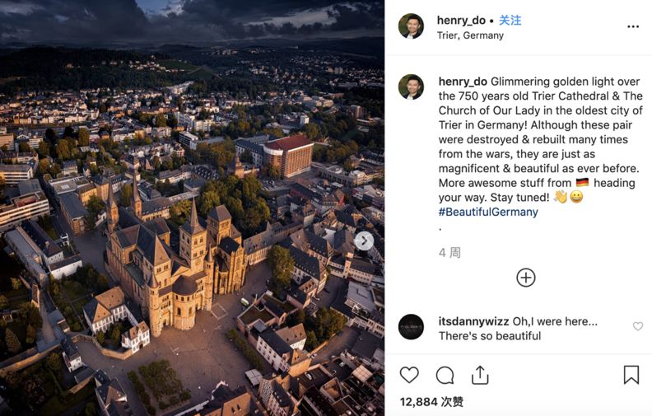This screenshot has height=416, width=652.
Task: Open the #BeautifulGermany hashtag
Action: click(488, 212)
